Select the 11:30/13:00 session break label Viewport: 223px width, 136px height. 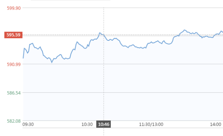(x=151, y=125)
